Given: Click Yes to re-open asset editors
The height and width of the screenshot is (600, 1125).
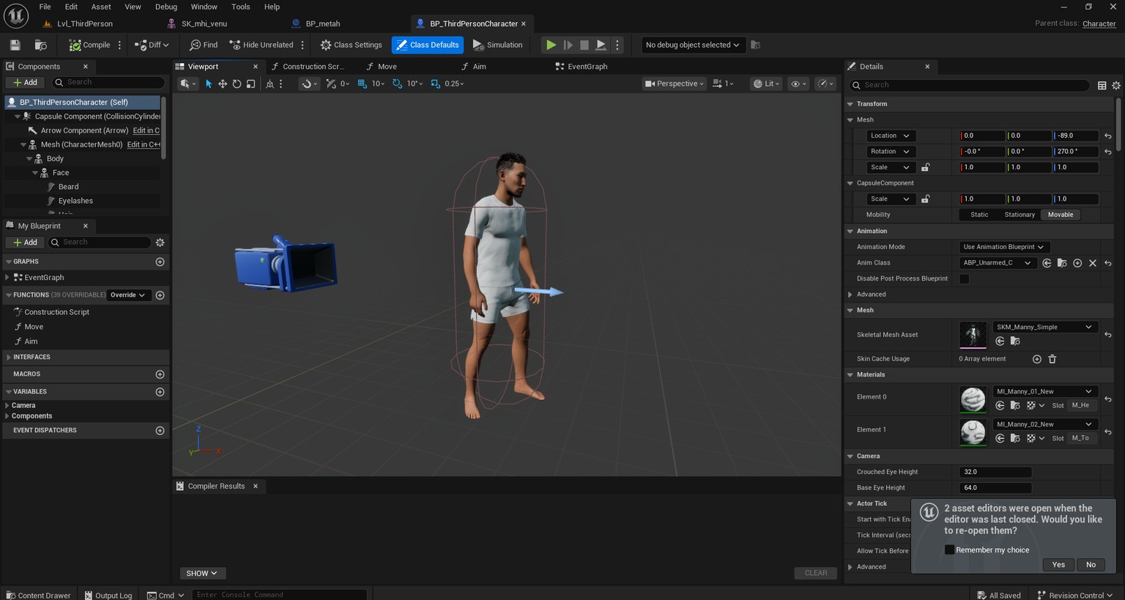Looking at the screenshot, I should 1058,565.
